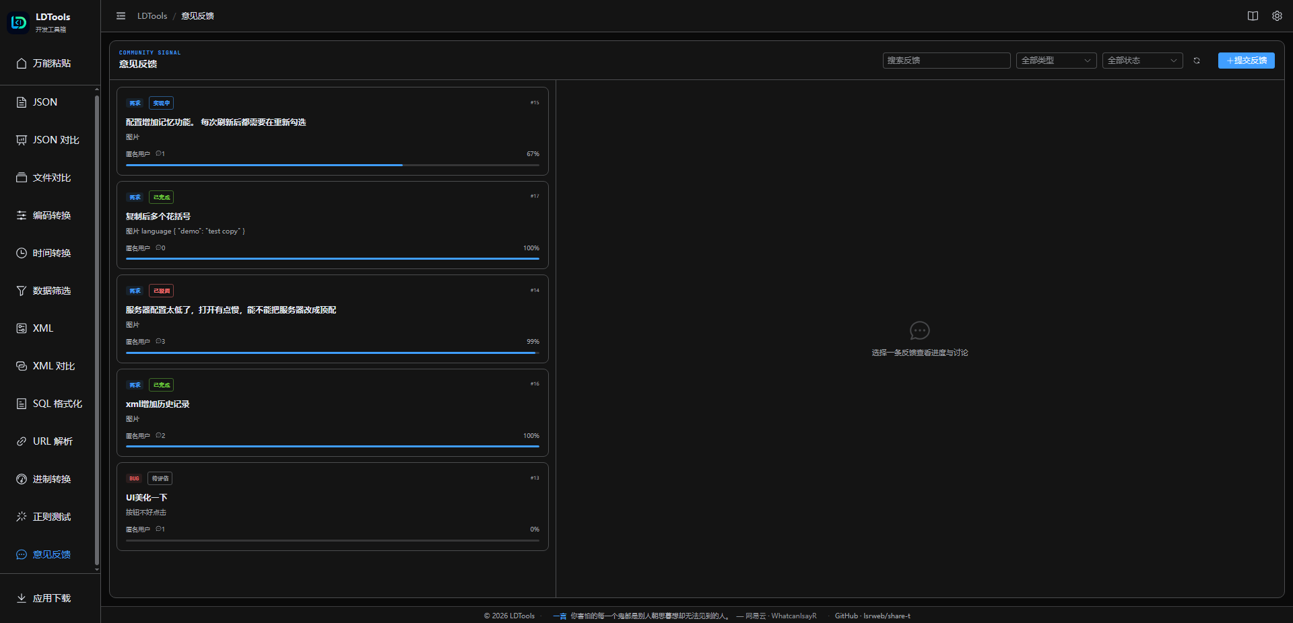Image resolution: width=1293 pixels, height=623 pixels.
Task: Expand the 全部类型 dropdown
Action: point(1056,61)
